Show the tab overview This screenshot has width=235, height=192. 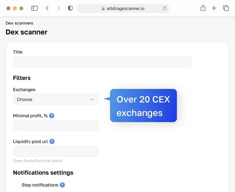point(226,8)
